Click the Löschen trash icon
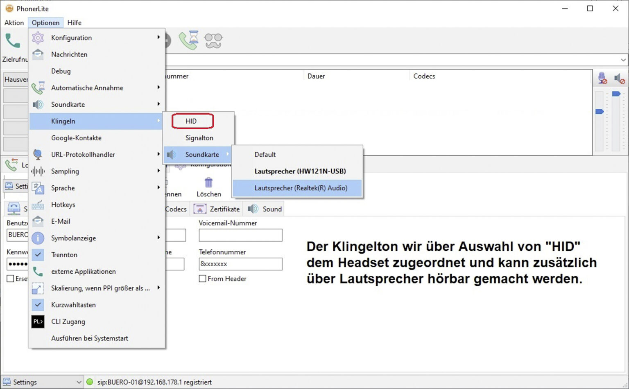 coord(209,183)
